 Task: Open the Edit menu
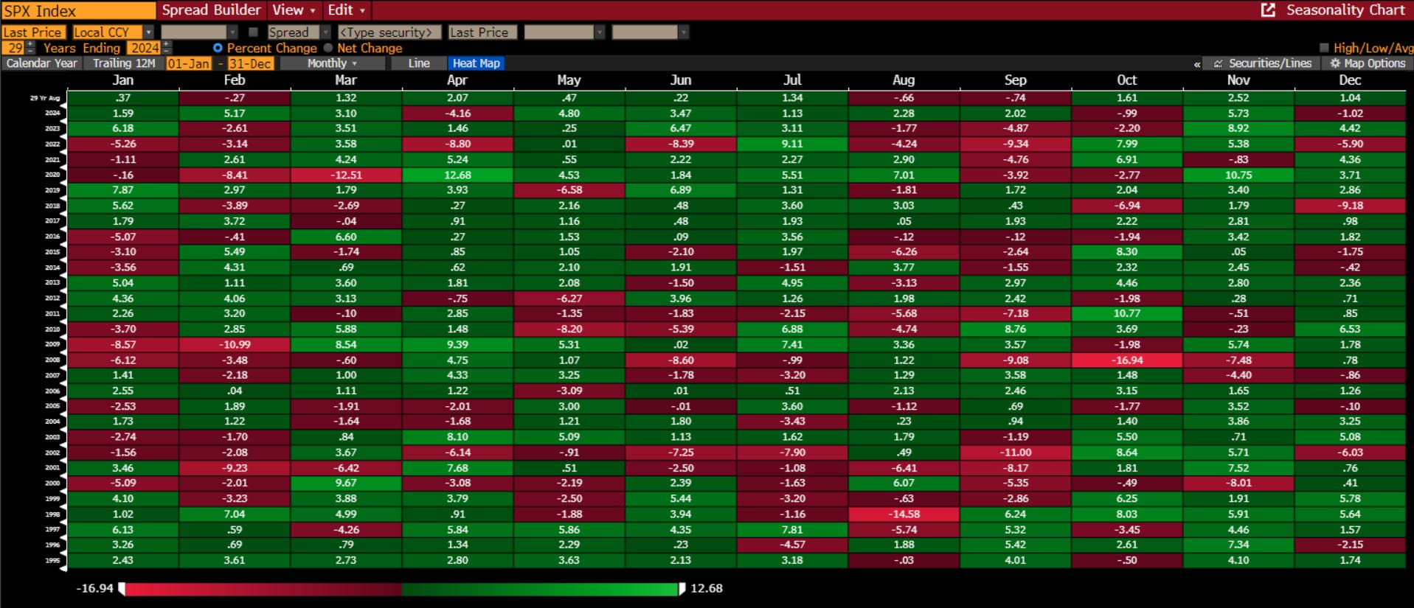[346, 10]
